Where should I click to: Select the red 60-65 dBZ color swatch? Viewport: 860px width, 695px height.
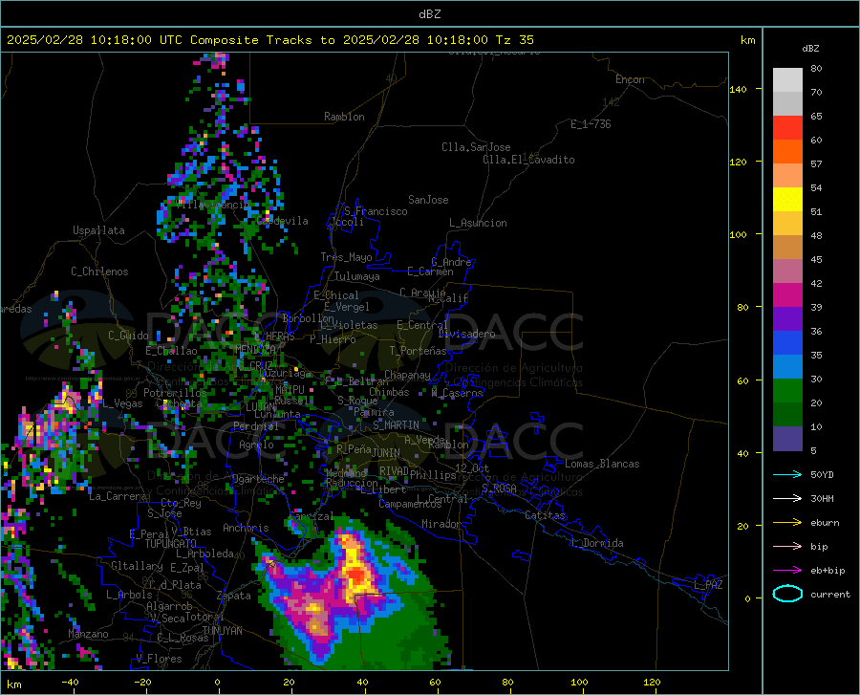click(x=787, y=128)
